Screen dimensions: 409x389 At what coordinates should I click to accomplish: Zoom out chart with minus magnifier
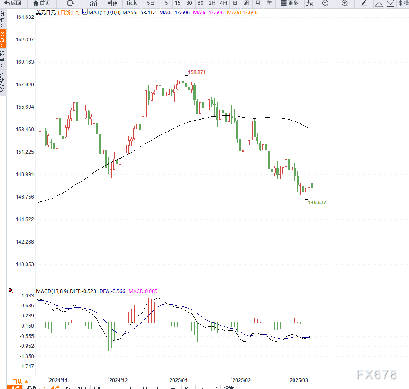325,3
